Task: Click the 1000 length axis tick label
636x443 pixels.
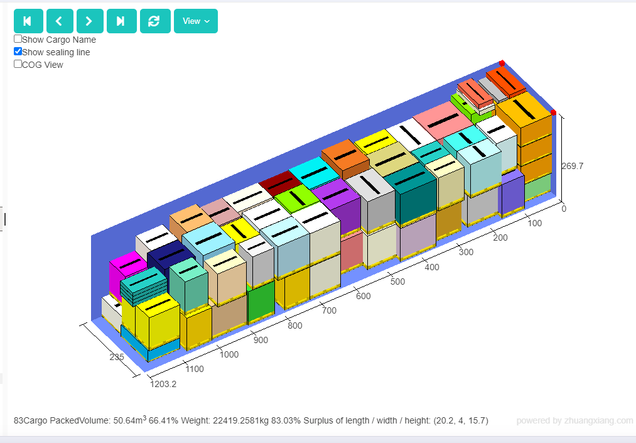Action: (x=229, y=354)
